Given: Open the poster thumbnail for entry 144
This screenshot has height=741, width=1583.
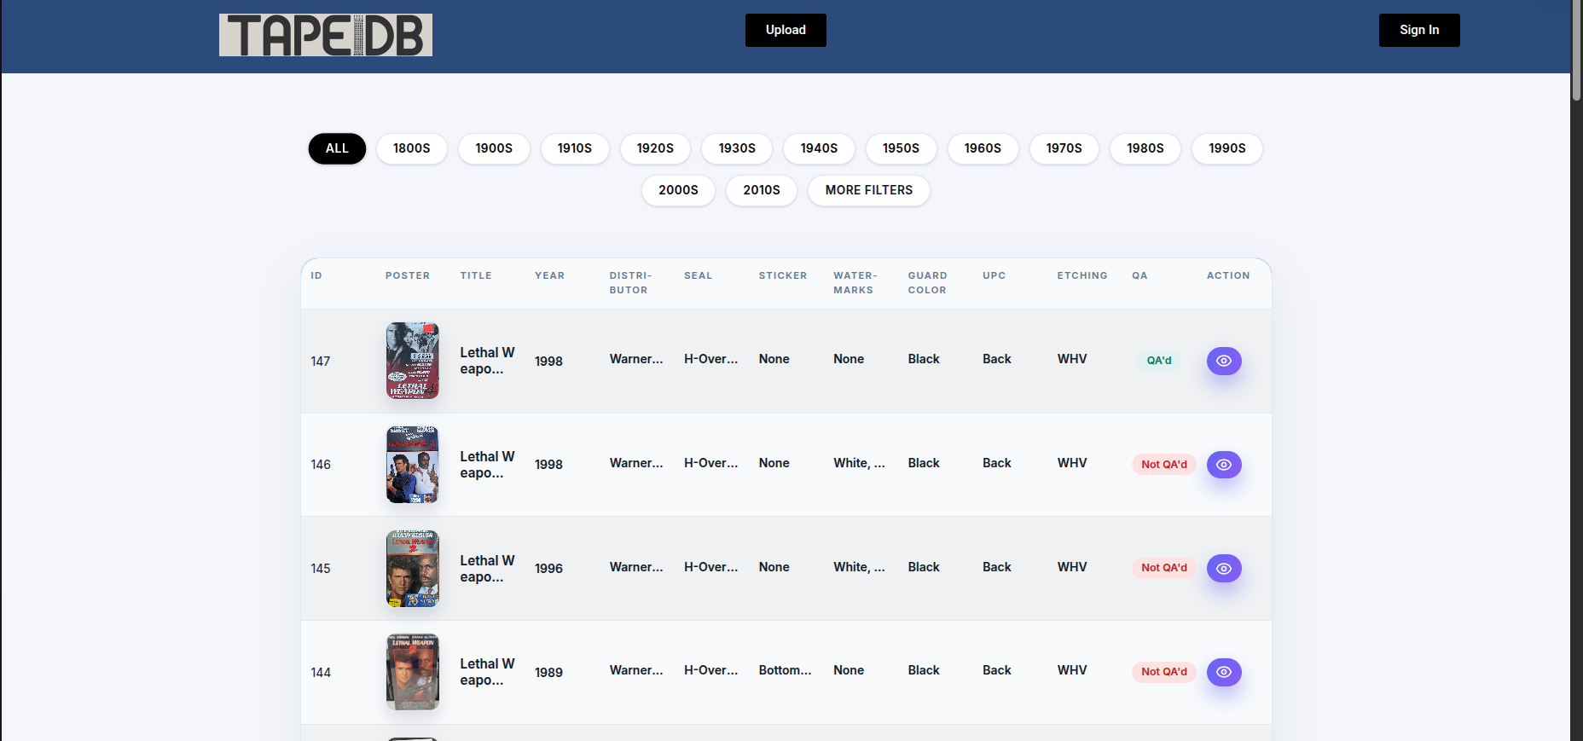Looking at the screenshot, I should pos(412,672).
